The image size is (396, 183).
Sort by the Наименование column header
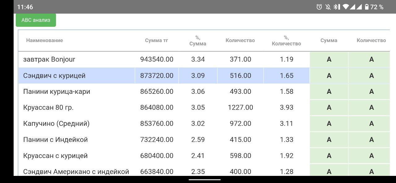(45, 40)
